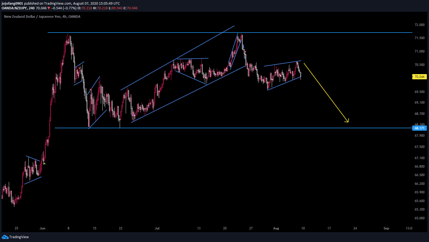Click the 13:0 label on date axis
Viewport: 429px width, 242px height.
[x=409, y=228]
